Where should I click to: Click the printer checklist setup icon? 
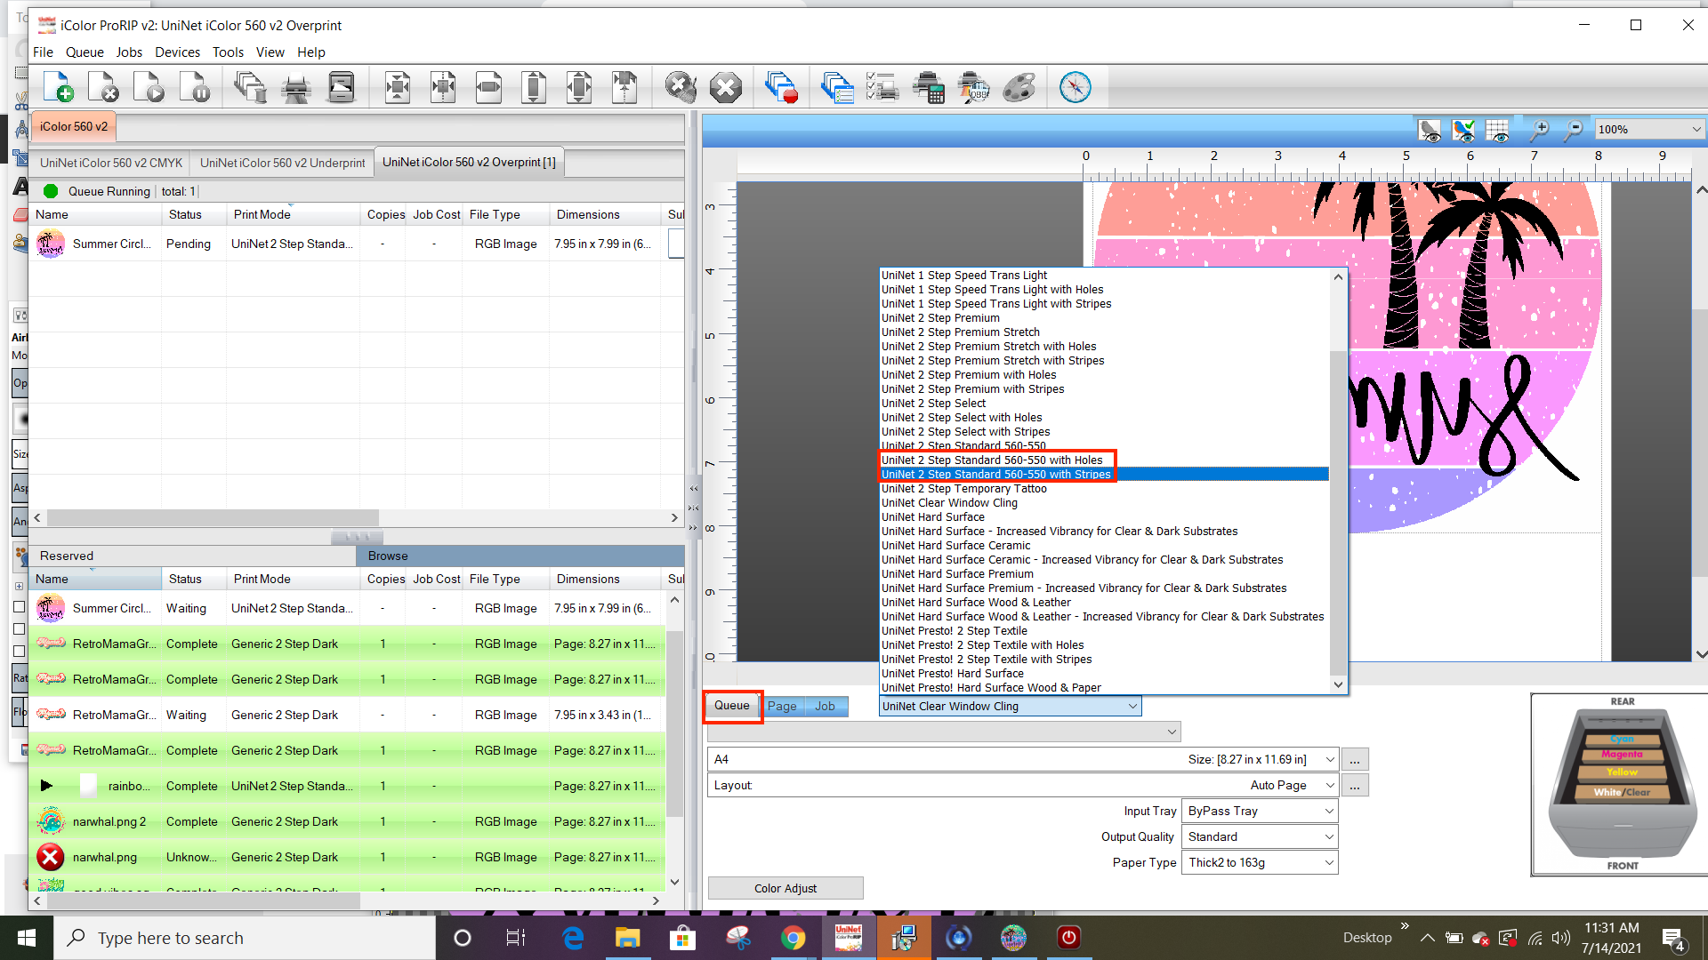pyautogui.click(x=882, y=87)
